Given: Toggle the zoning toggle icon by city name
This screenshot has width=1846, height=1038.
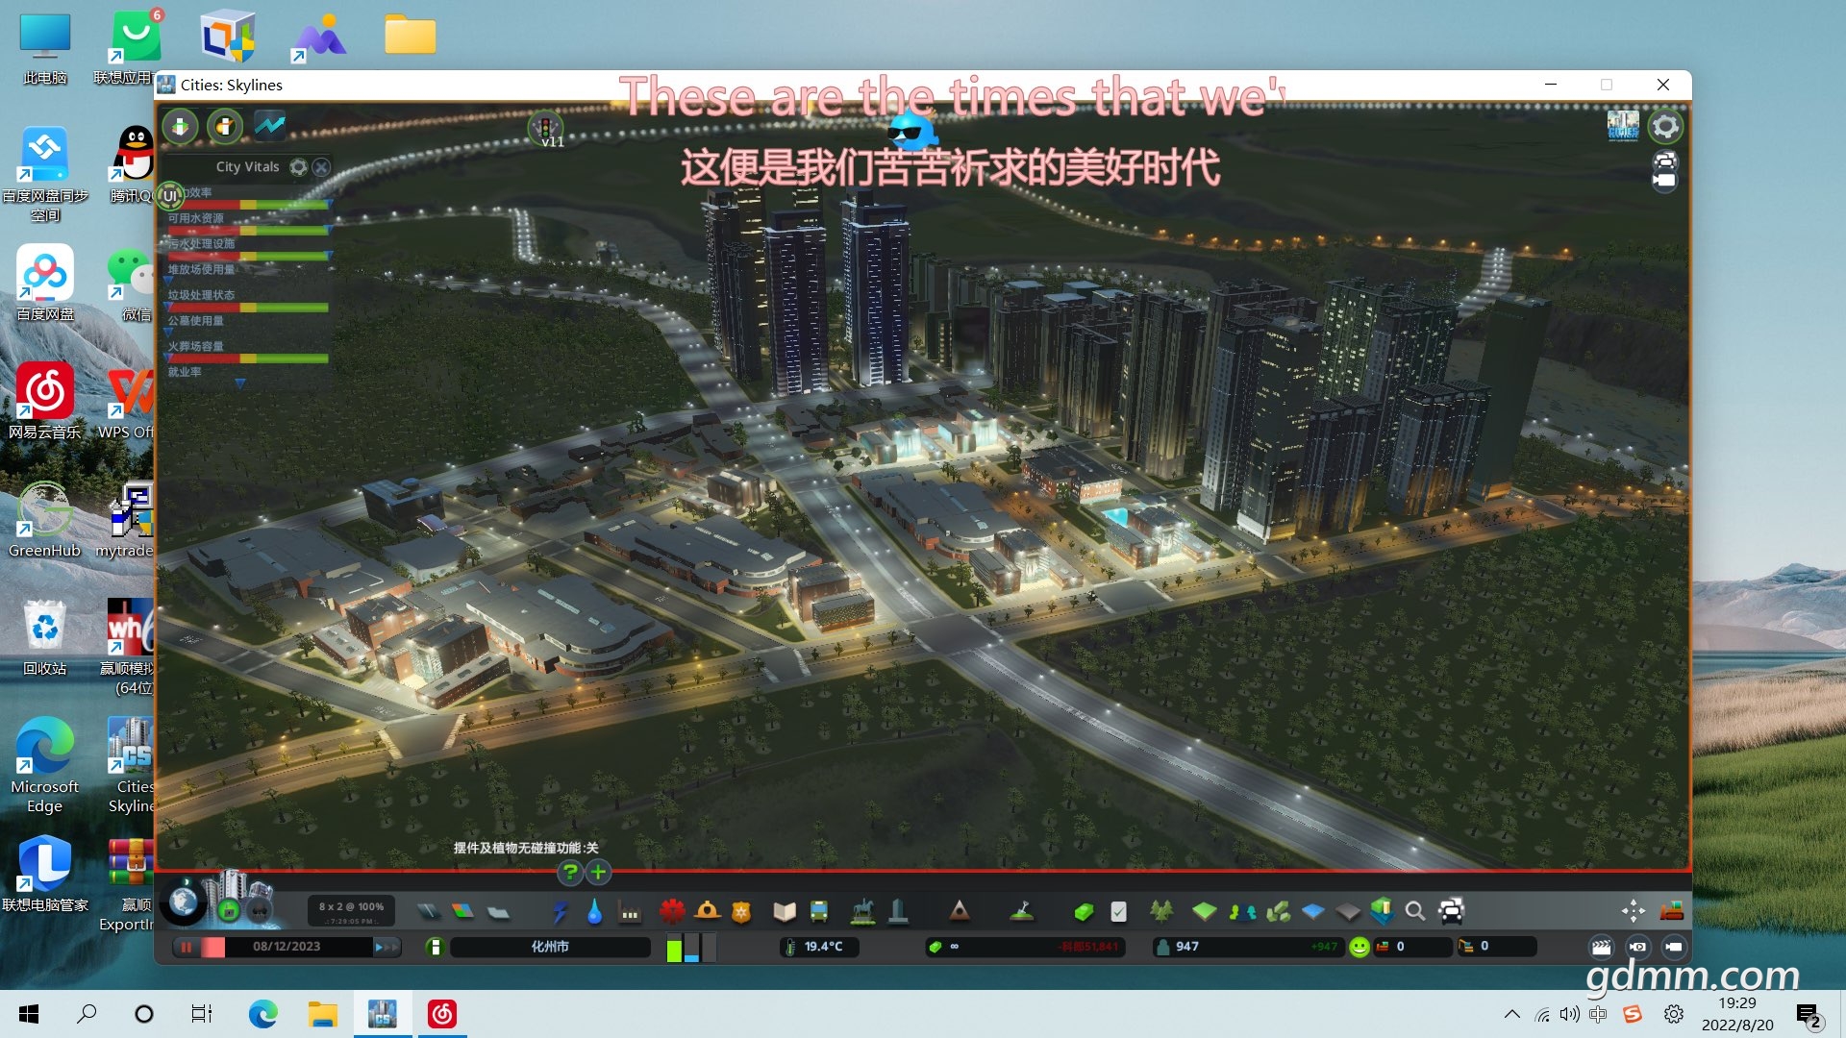Looking at the screenshot, I should click(x=435, y=947).
